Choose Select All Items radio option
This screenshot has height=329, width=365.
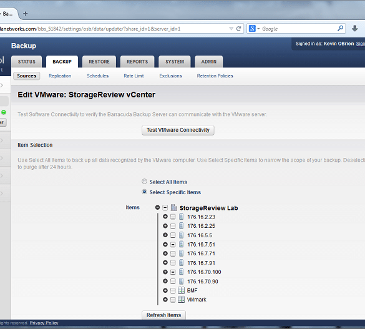tap(144, 182)
